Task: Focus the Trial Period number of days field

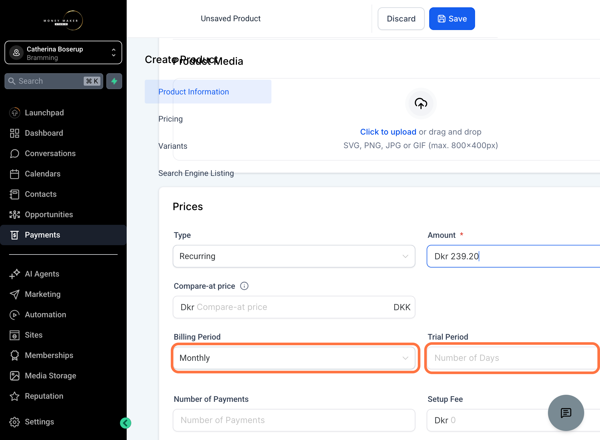Action: pyautogui.click(x=513, y=358)
